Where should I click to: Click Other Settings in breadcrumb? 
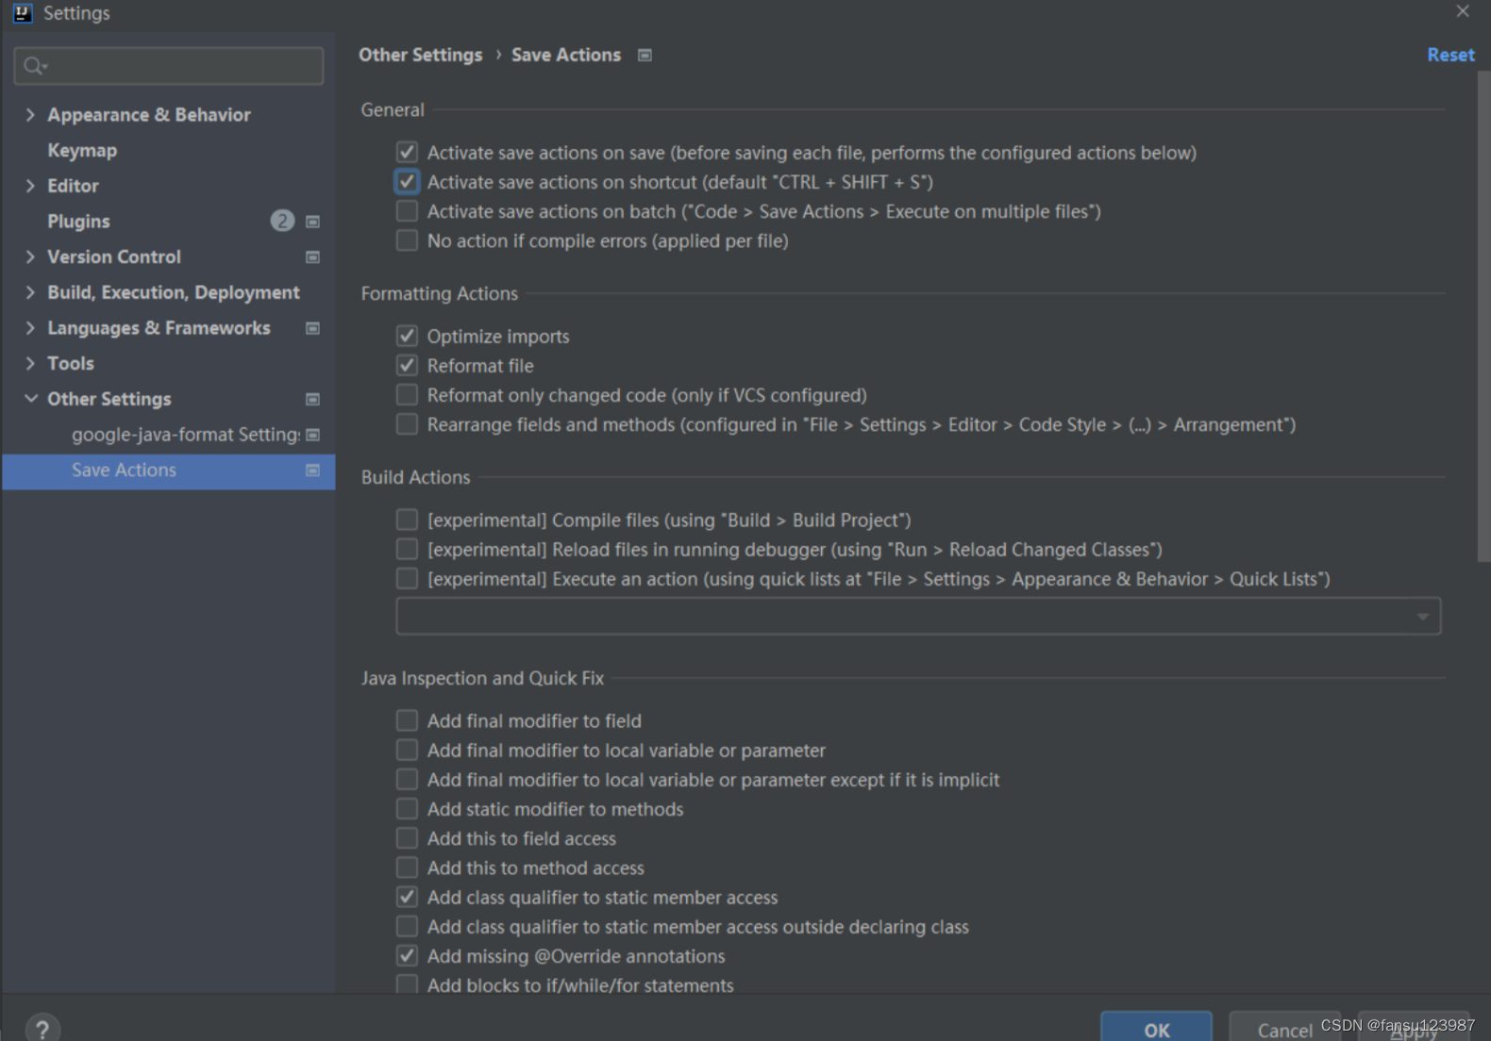(420, 56)
